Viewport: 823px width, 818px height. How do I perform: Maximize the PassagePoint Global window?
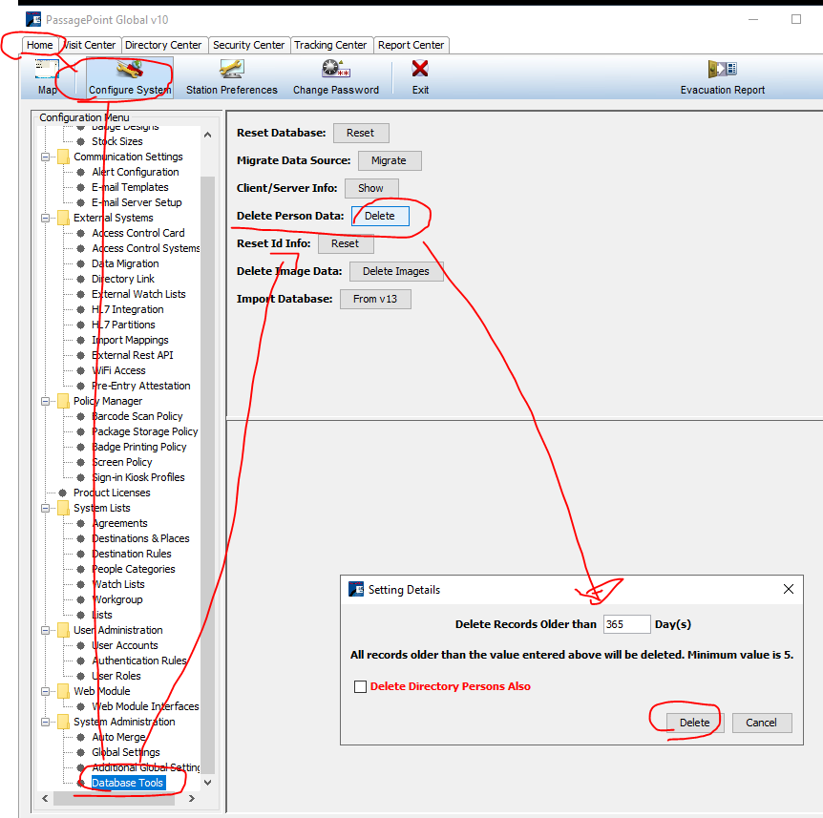(795, 19)
